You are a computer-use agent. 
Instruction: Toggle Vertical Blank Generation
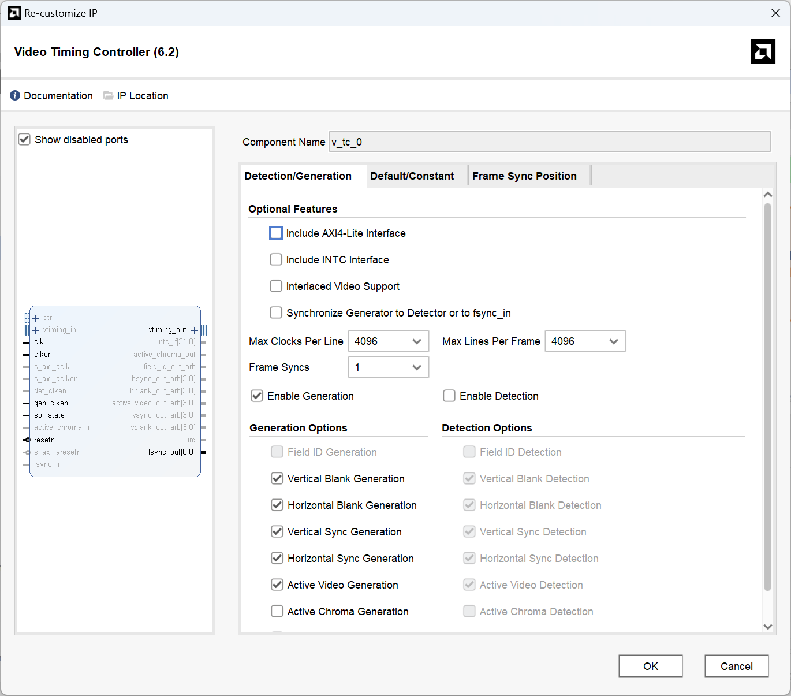pos(277,478)
